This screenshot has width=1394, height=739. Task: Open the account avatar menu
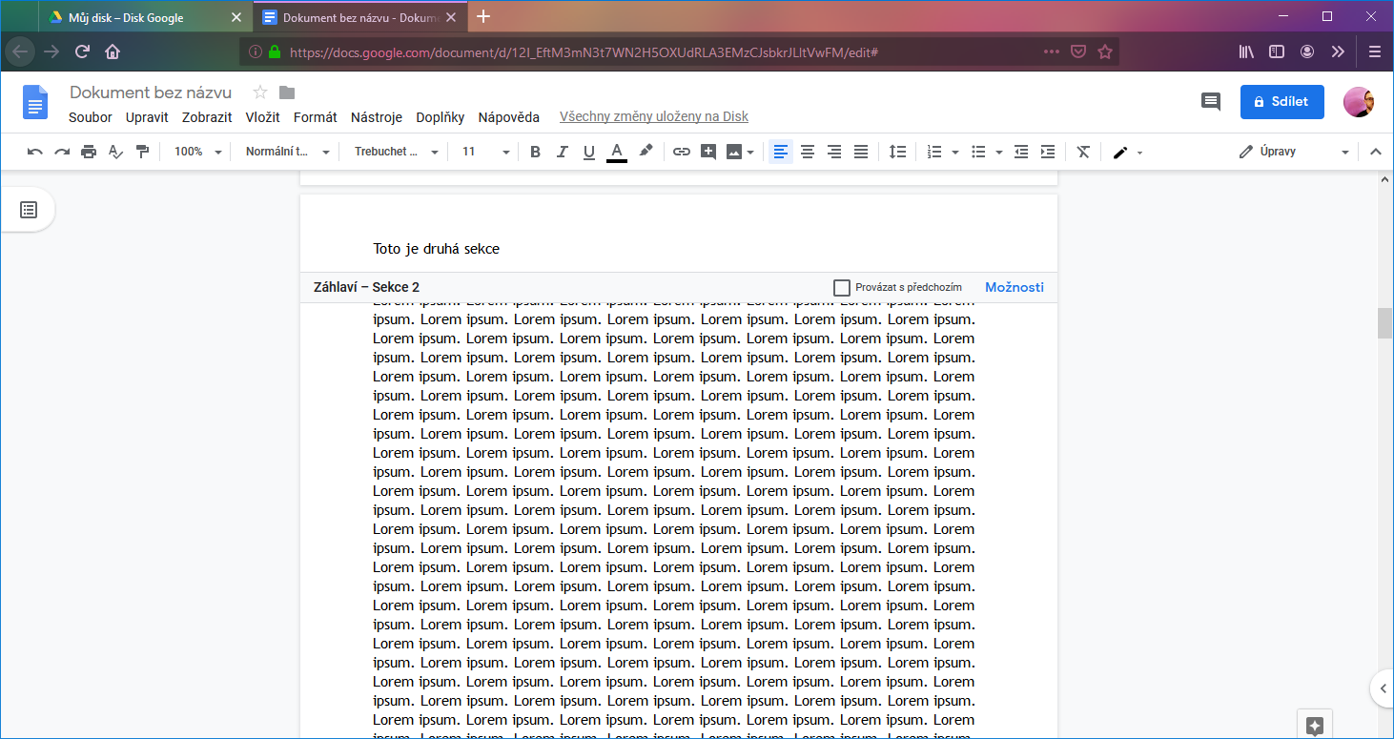(1358, 102)
